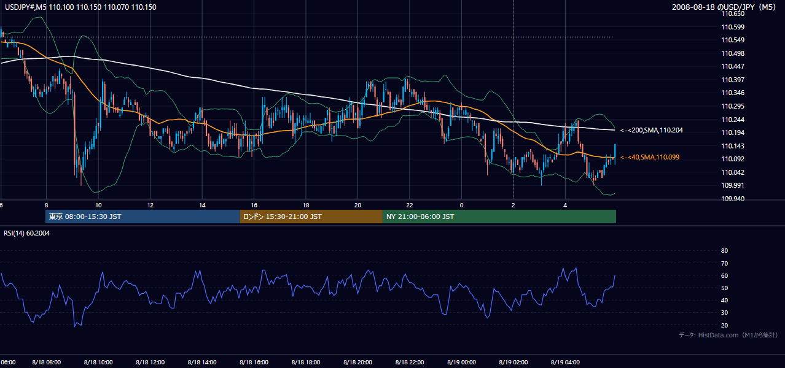Click price axis value 110.498
The image size is (785, 368).
click(x=734, y=53)
